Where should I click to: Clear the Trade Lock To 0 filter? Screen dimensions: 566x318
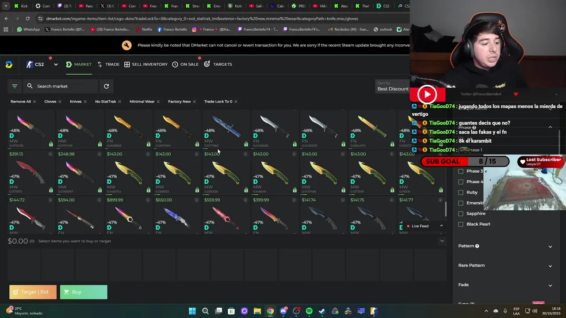236,102
